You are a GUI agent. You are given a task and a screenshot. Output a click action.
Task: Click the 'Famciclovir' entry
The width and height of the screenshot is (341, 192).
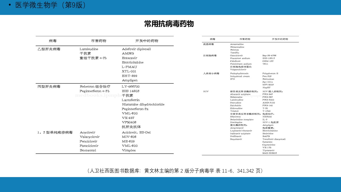[89, 146]
